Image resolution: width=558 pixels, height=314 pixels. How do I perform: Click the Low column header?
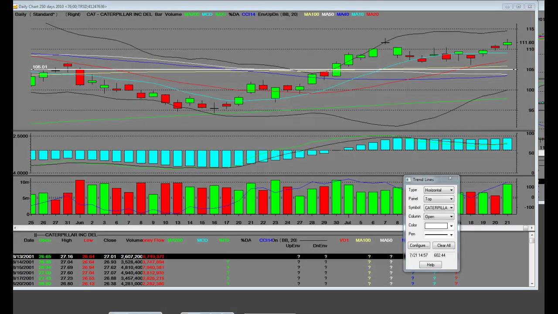89,240
